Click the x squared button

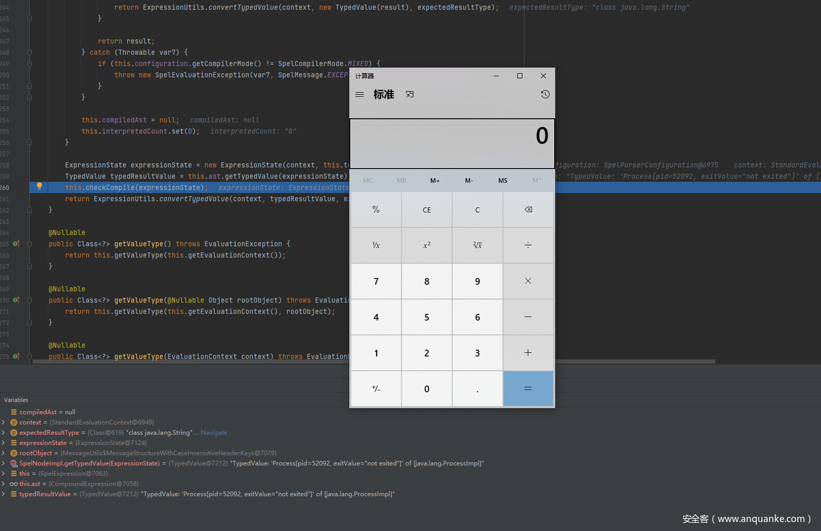427,246
